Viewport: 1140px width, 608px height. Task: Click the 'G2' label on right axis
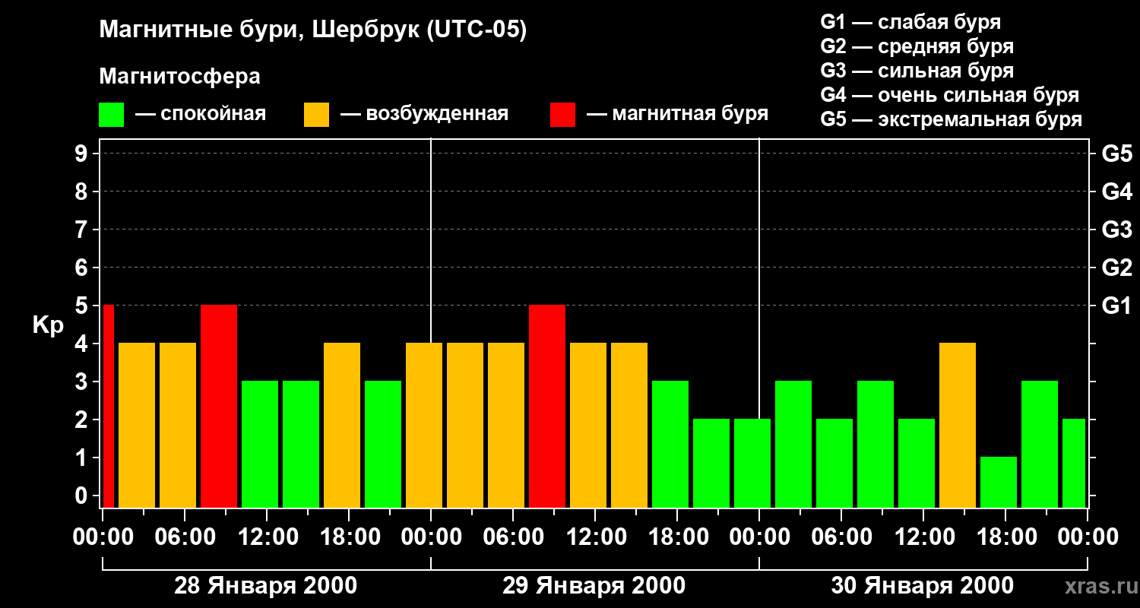[x=1117, y=268]
